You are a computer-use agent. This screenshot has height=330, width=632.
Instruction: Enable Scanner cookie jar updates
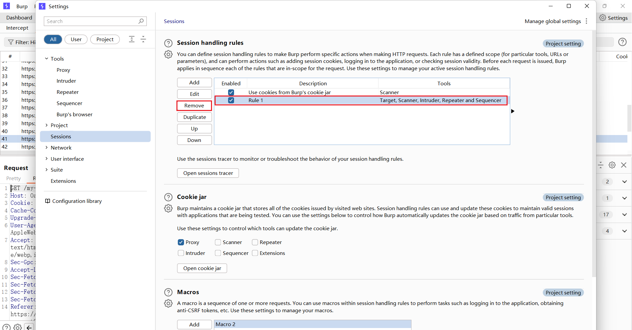(x=218, y=242)
